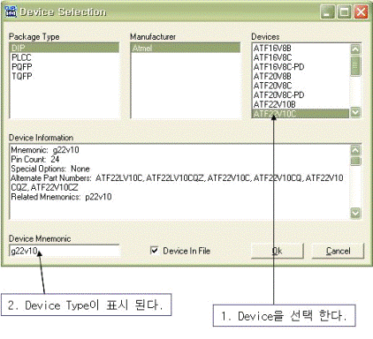The height and width of the screenshot is (339, 373).
Task: Select TQFP package type
Action: pos(22,76)
